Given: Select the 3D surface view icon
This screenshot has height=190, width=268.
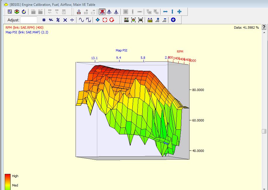Looking at the screenshot, I should pos(17,12).
